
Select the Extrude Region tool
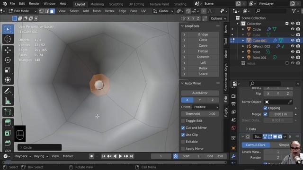8,123
